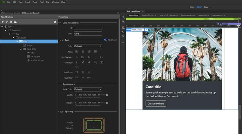Select the Anchor Button tree item
242x134 pixels.
[35, 60]
